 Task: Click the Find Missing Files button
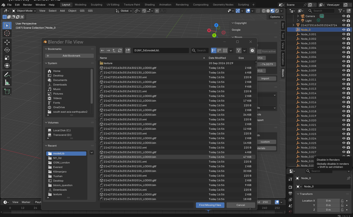coord(210,205)
